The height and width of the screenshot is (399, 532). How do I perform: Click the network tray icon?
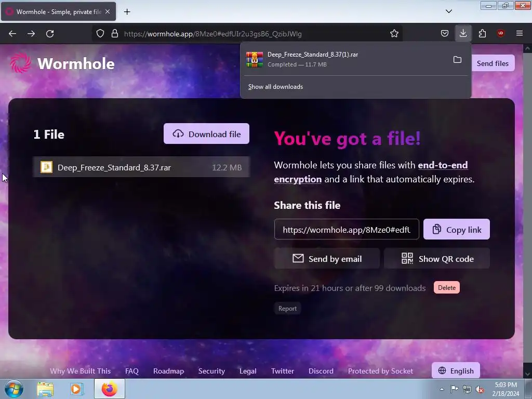(467, 389)
